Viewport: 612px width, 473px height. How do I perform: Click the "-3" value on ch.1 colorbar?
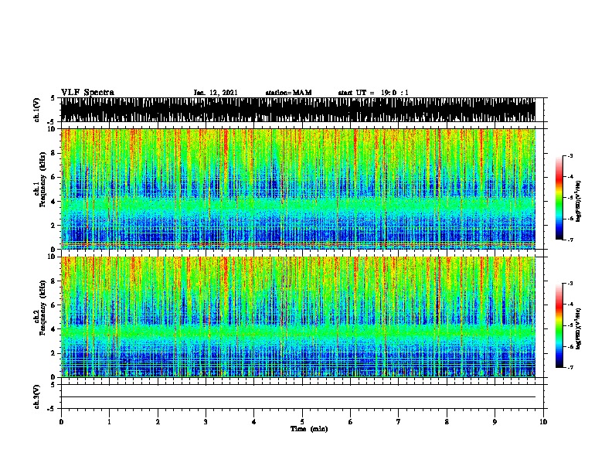tap(570, 156)
